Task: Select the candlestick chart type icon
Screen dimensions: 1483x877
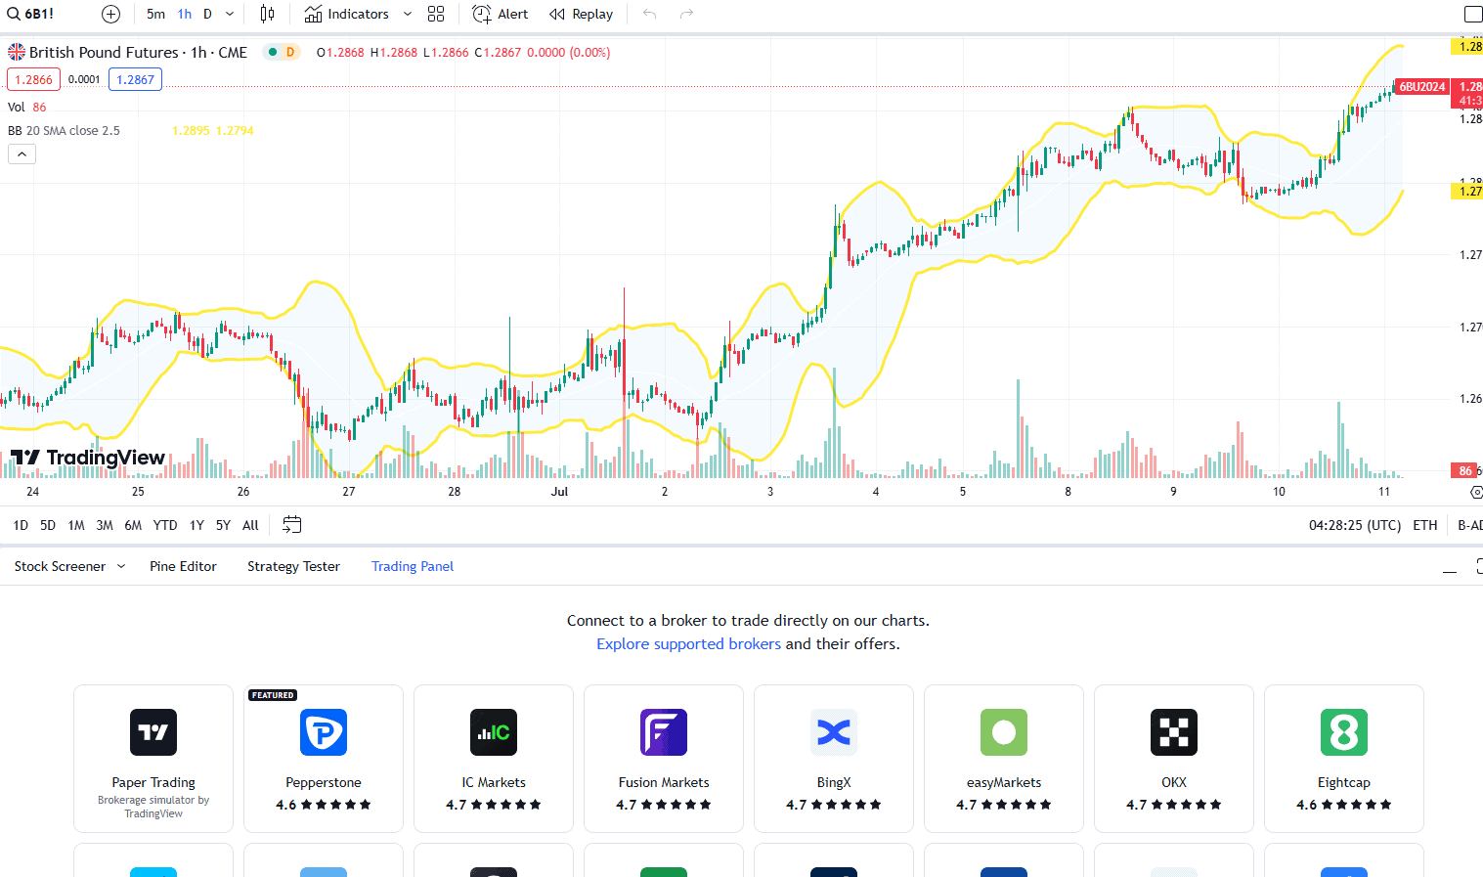Action: click(x=266, y=14)
